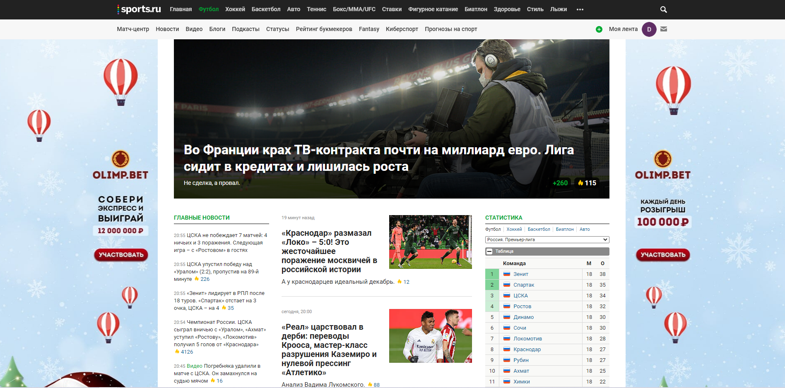785x388 pixels.
Task: Click right OLIMP.BET Участвовать button
Action: [663, 255]
